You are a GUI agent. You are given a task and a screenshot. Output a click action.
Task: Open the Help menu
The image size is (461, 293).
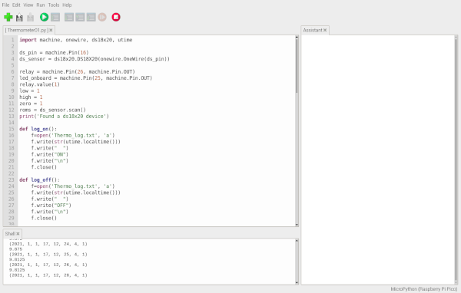[x=67, y=5]
